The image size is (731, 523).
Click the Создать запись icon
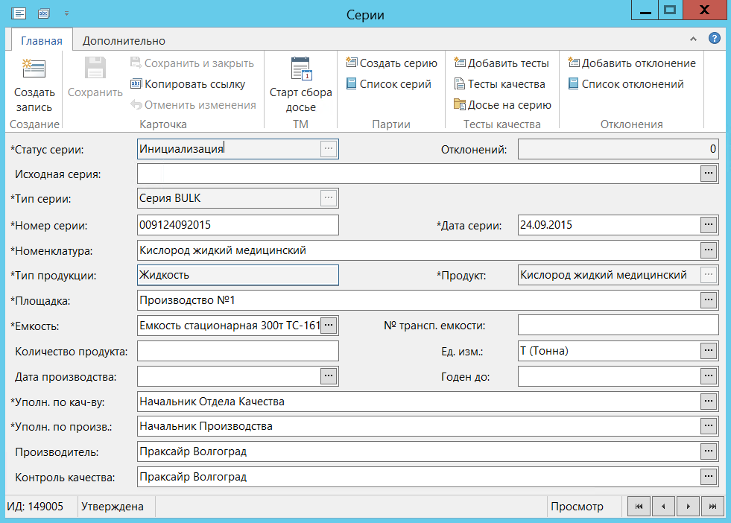pos(34,69)
